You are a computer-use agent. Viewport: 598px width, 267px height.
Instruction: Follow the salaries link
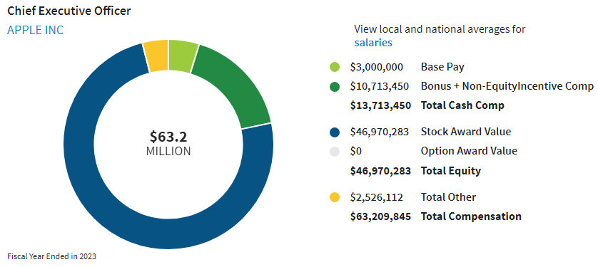373,43
